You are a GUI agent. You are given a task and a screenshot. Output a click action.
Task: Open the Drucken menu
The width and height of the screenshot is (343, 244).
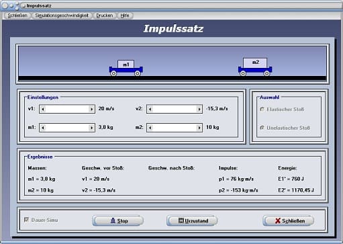[105, 15]
